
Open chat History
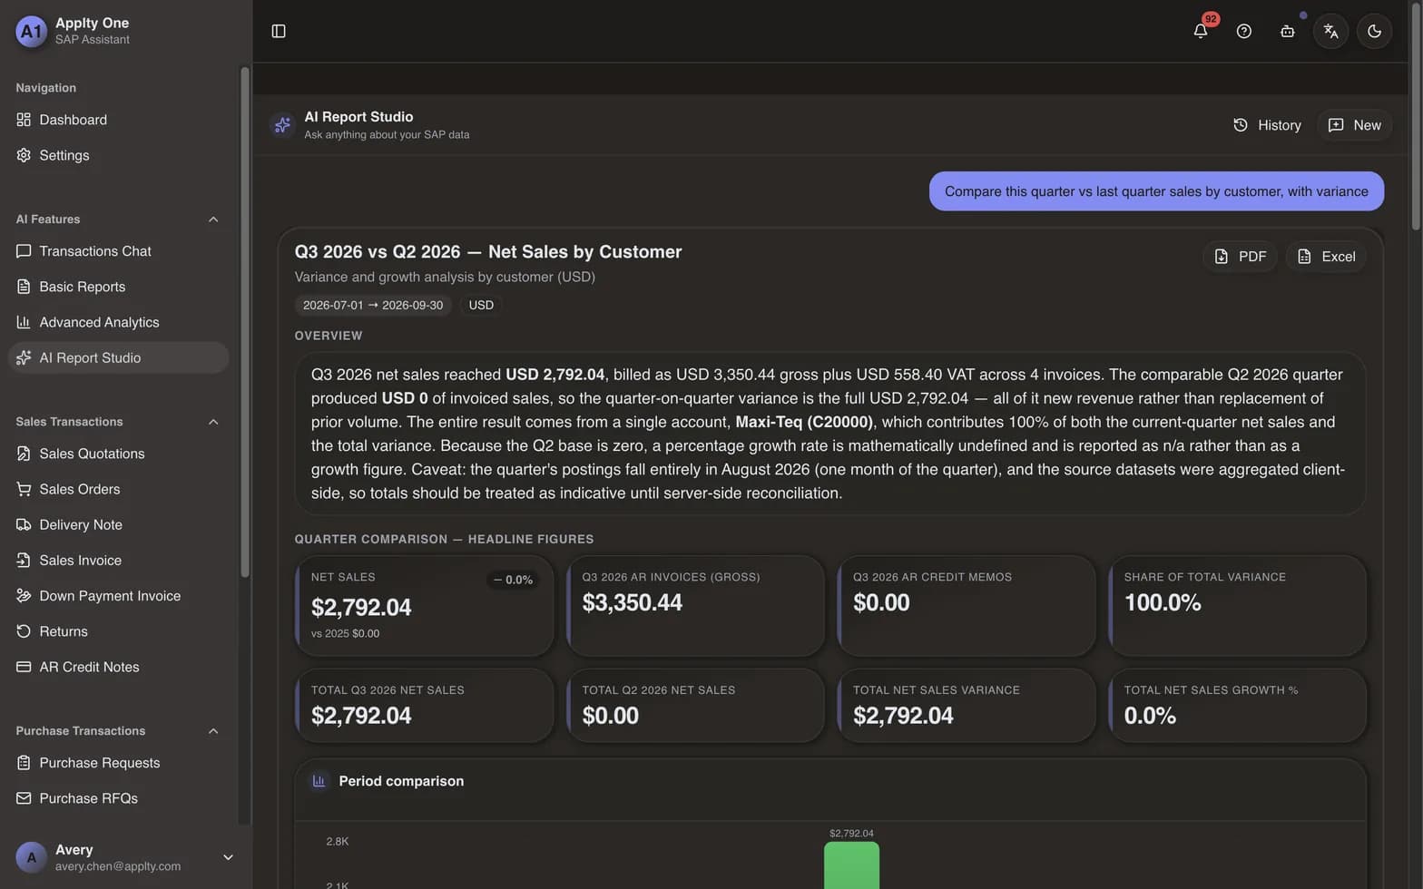click(x=1267, y=125)
